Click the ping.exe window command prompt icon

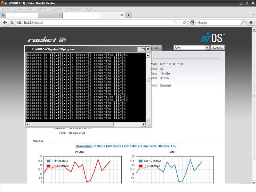tap(28, 49)
